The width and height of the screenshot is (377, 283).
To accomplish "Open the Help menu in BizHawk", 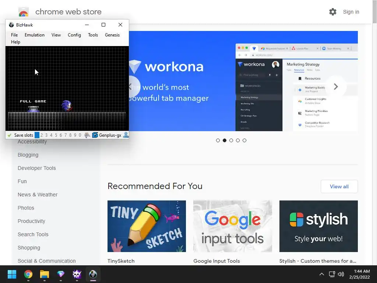I will click(x=15, y=42).
